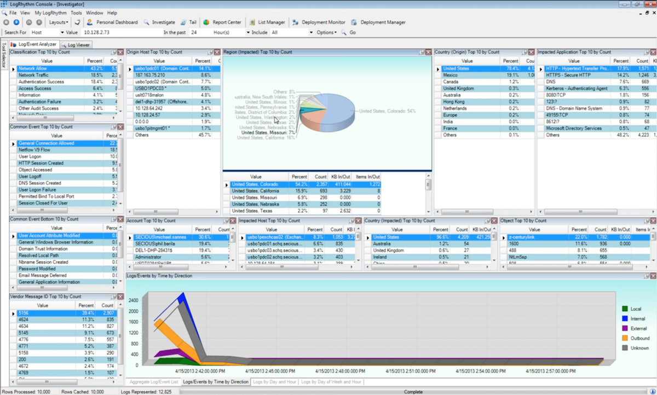
Task: Open the List Manager
Action: 267,22
